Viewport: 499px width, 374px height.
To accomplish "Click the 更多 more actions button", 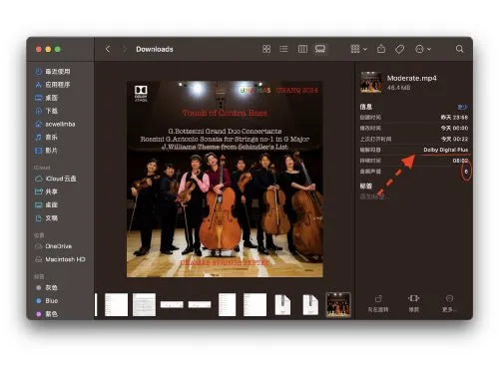I will point(449,304).
